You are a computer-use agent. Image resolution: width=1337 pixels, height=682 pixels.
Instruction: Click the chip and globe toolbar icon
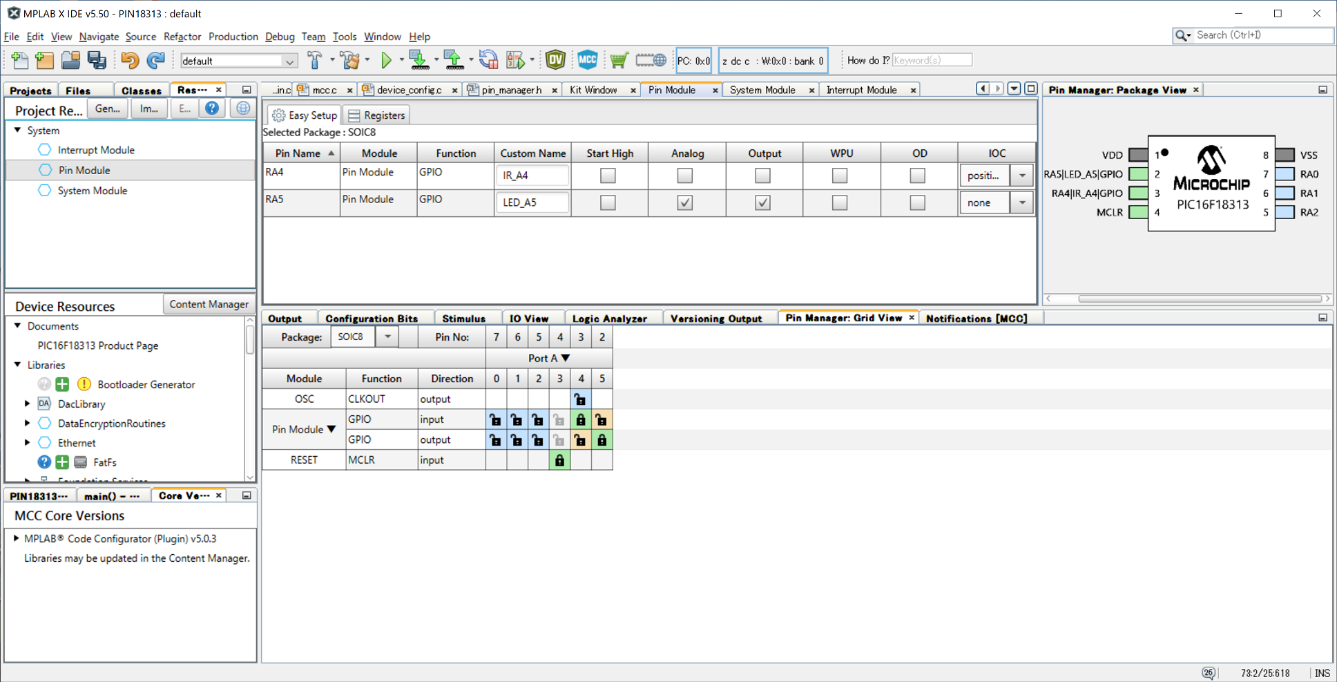pos(651,61)
